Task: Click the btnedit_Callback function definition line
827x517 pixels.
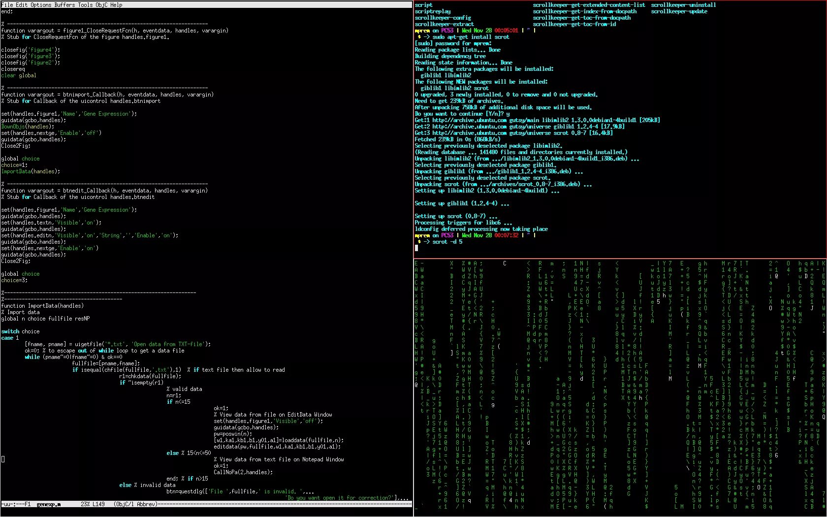Action: (x=104, y=191)
